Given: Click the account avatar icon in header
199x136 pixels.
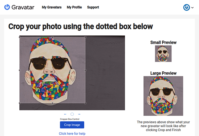Looking at the screenshot, I should [186, 7].
